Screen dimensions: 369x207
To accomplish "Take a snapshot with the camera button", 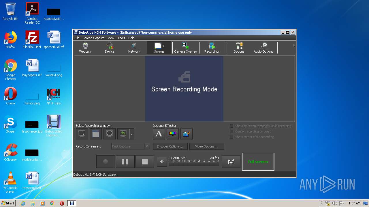I will point(231,162).
